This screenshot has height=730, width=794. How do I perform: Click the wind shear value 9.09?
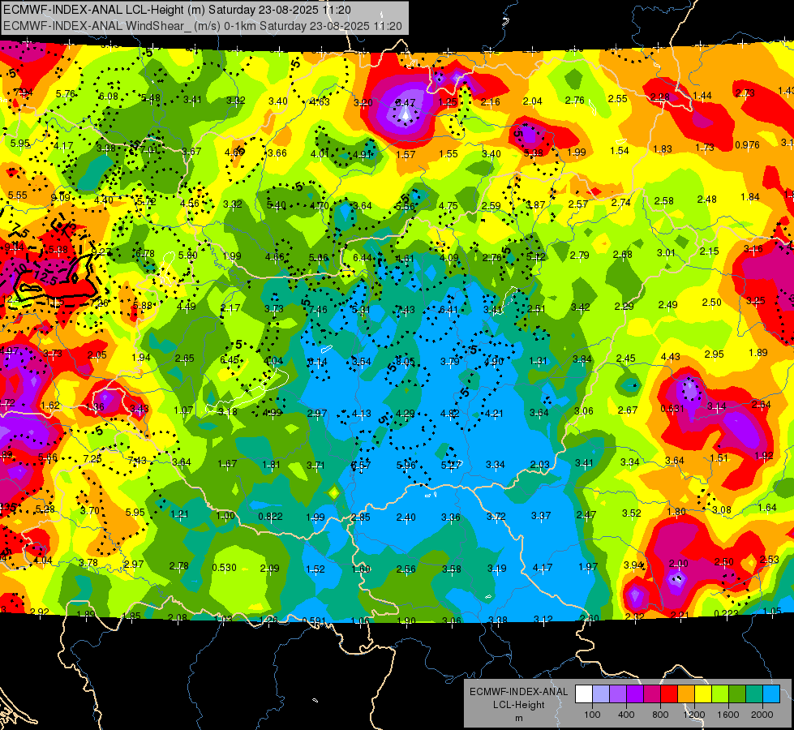click(x=61, y=197)
